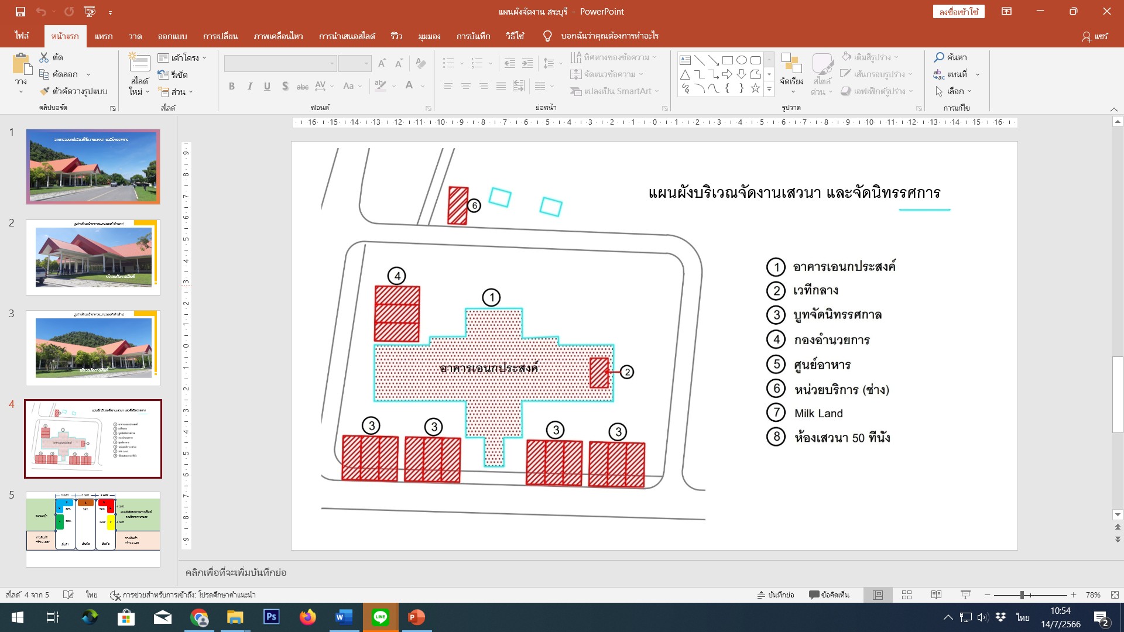Screen dimensions: 1124x632
Task: Select the oval shape in the shapes gallery
Action: point(742,60)
